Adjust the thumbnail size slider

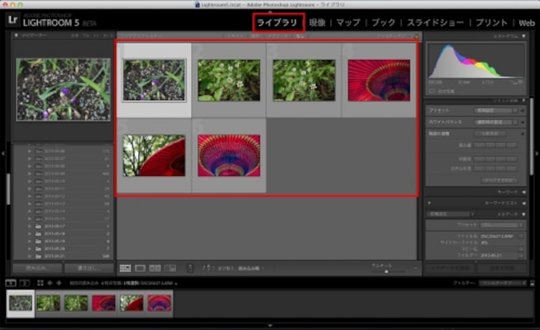[387, 272]
